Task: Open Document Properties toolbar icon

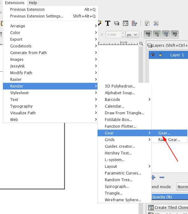Action: click(x=147, y=23)
